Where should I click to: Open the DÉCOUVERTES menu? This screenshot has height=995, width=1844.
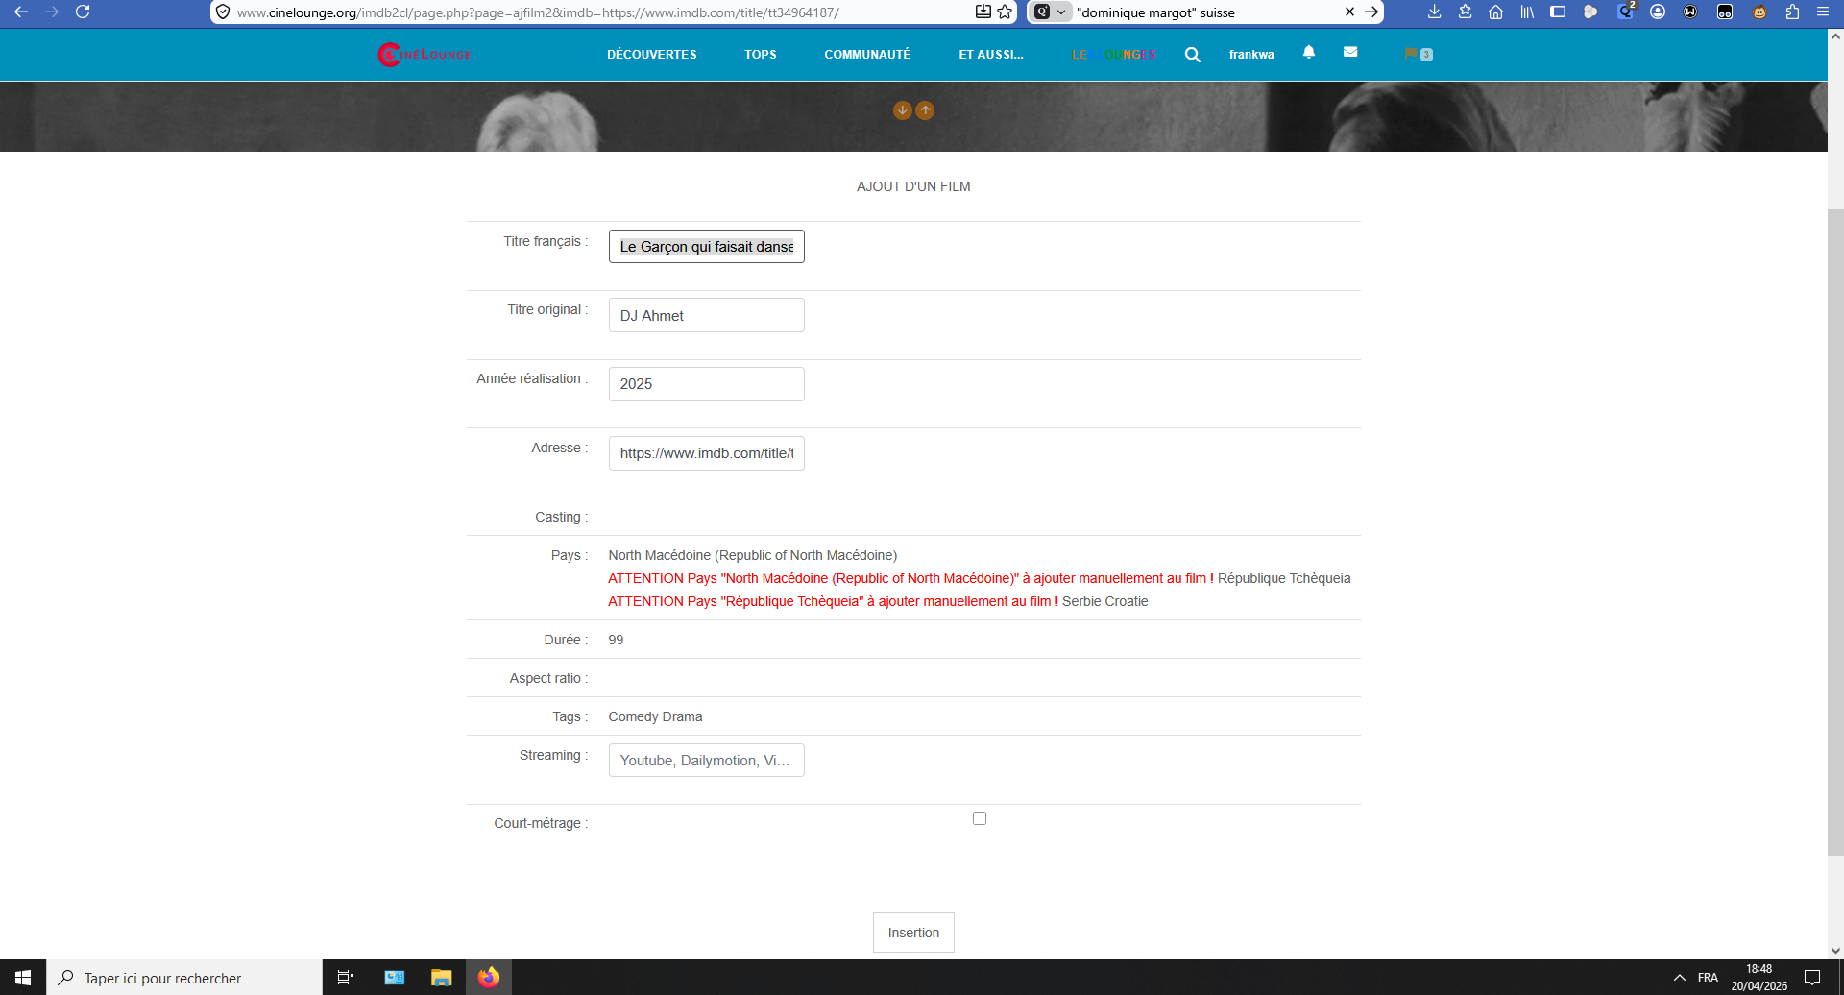[652, 55]
